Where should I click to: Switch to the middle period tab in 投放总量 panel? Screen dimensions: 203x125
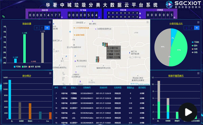tap(42, 28)
